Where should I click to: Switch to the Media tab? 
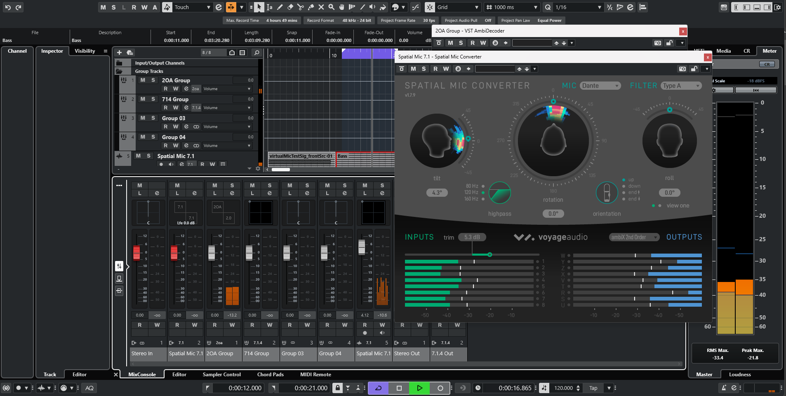[x=724, y=51]
